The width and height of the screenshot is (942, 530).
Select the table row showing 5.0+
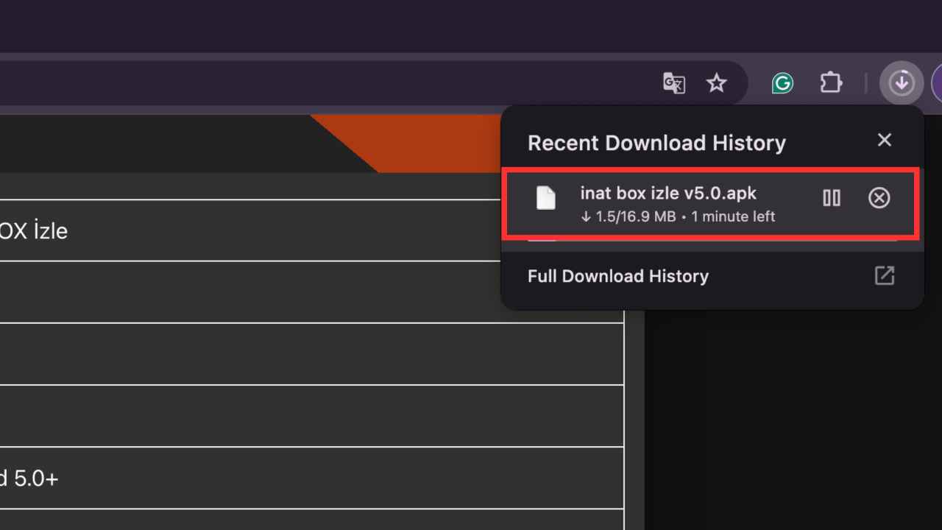pyautogui.click(x=221, y=478)
